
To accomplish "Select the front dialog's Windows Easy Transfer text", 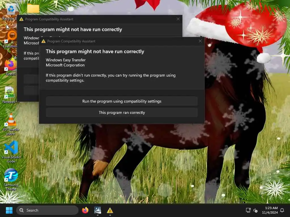I will click(x=66, y=60).
